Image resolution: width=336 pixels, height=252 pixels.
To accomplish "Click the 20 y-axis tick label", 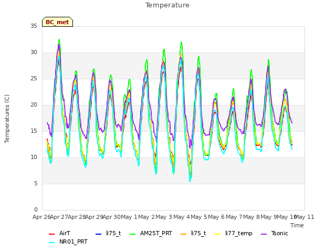I will tap(34, 105).
